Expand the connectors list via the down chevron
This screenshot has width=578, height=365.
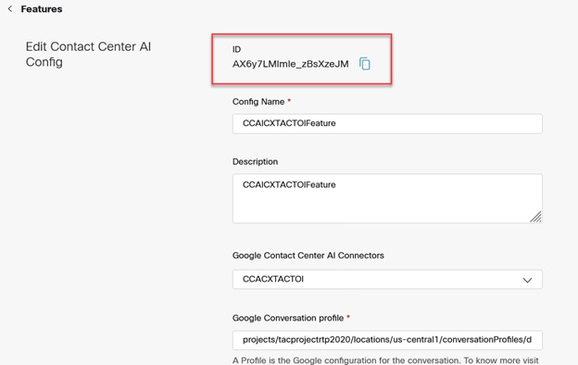(527, 280)
